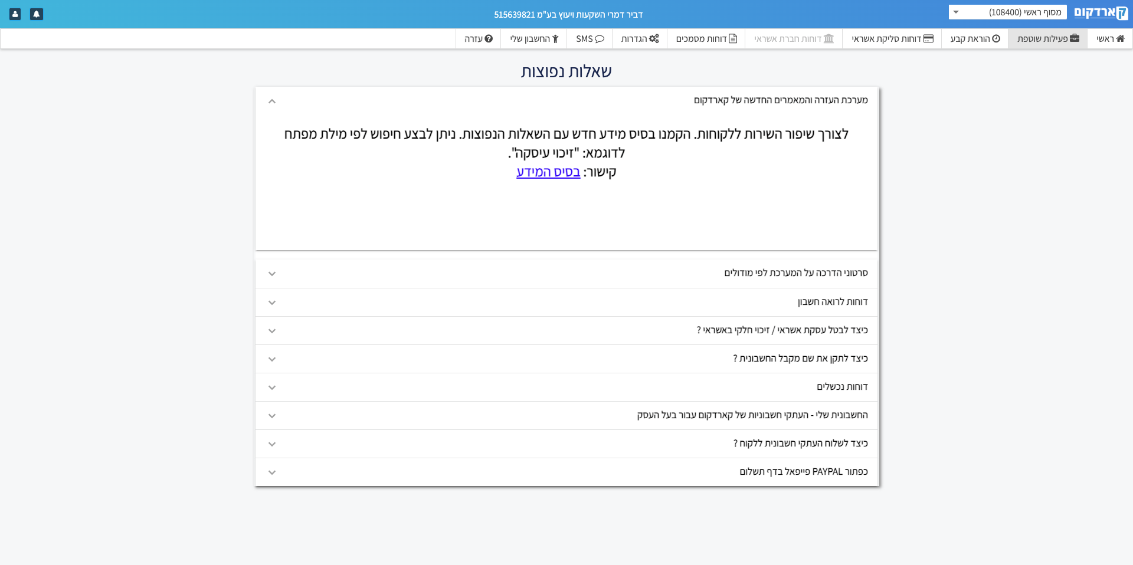The image size is (1133, 565).
Task: Collapse מערכת העזרה והמאמרים החדשה section
Action: pyautogui.click(x=566, y=101)
